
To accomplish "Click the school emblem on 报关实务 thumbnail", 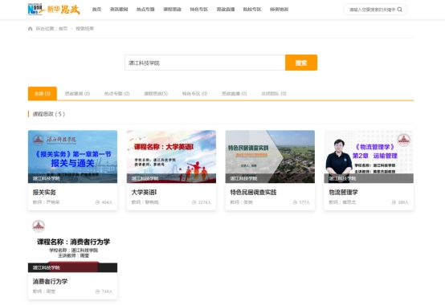I will (39, 140).
